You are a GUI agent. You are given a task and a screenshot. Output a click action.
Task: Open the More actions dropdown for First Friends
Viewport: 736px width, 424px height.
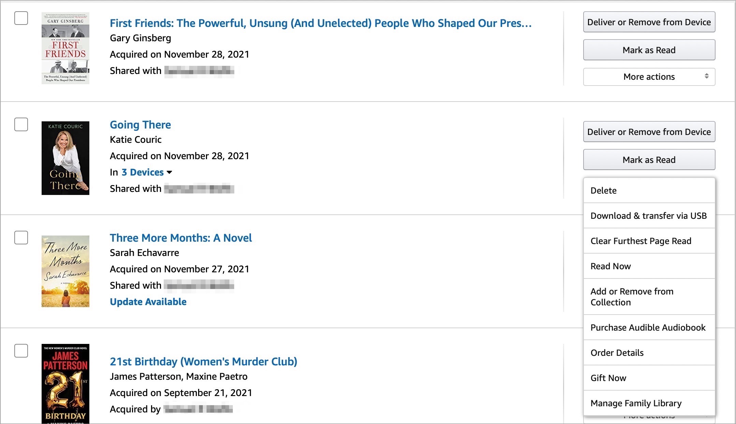pos(649,77)
